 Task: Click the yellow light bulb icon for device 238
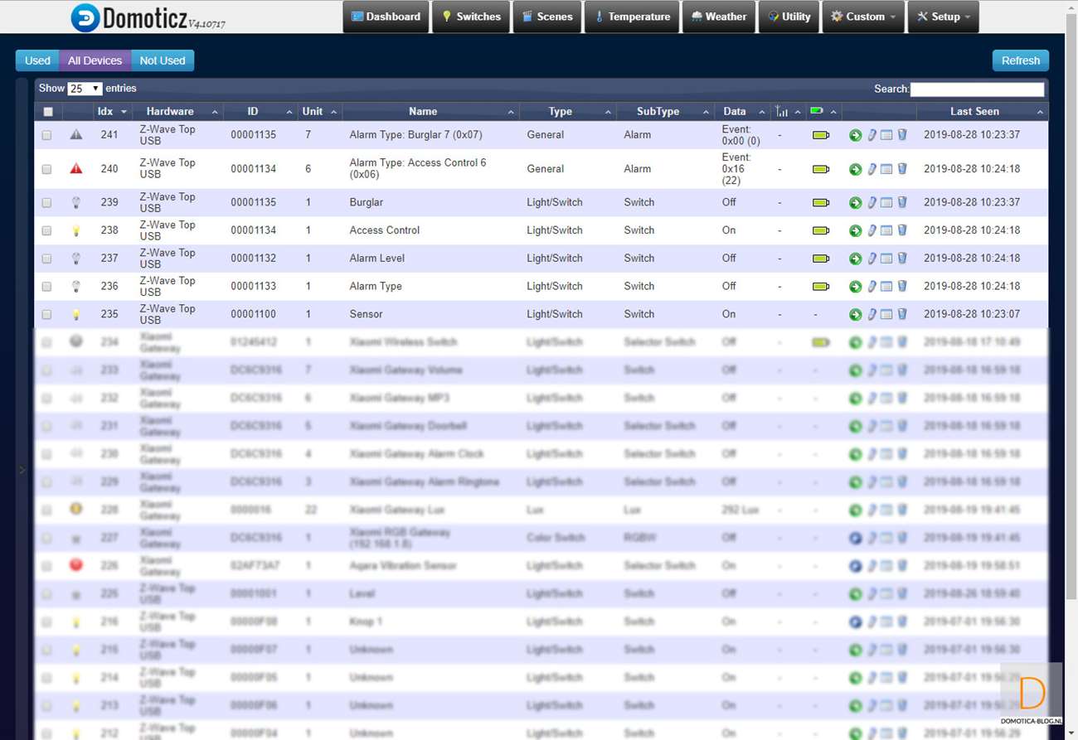point(76,230)
